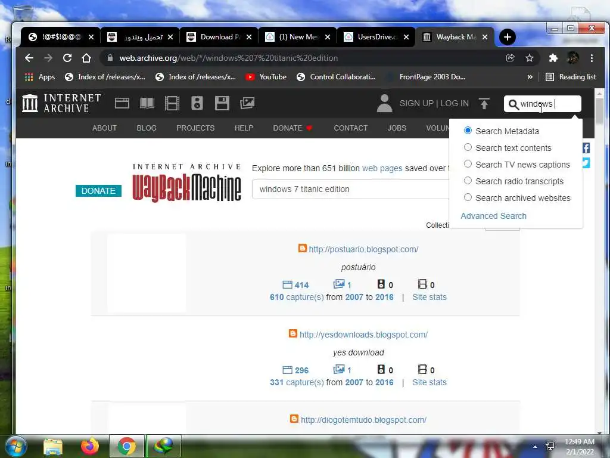
Task: Select the Search Metadata radio button
Action: 468,131
